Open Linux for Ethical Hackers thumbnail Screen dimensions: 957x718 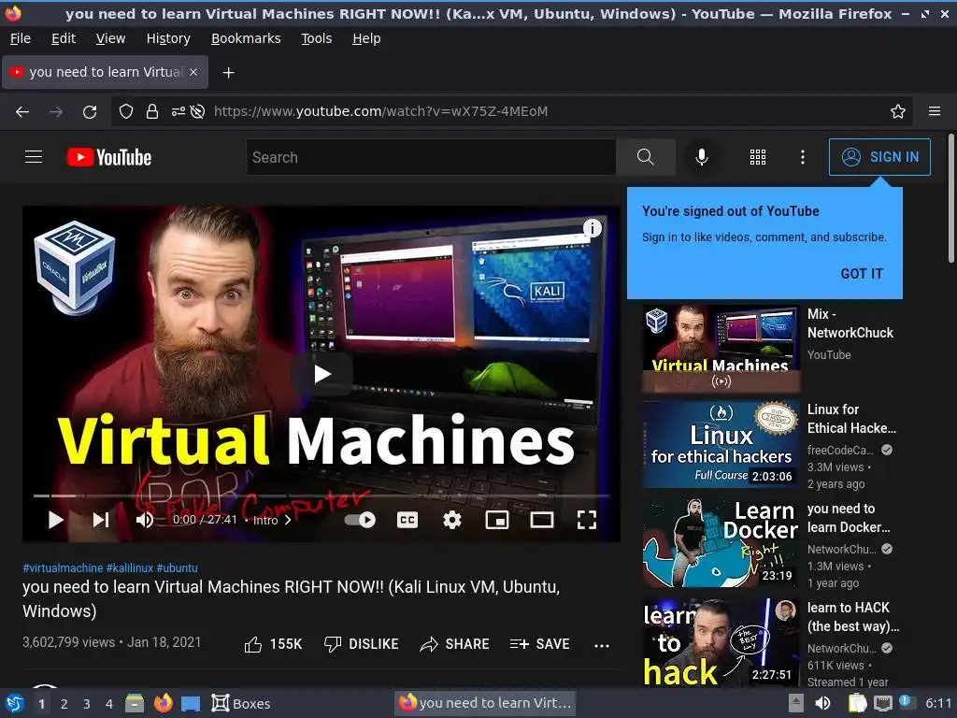click(721, 444)
